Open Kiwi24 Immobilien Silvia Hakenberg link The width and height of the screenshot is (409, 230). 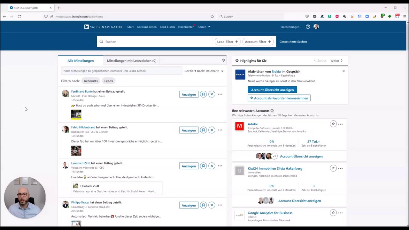click(x=275, y=168)
